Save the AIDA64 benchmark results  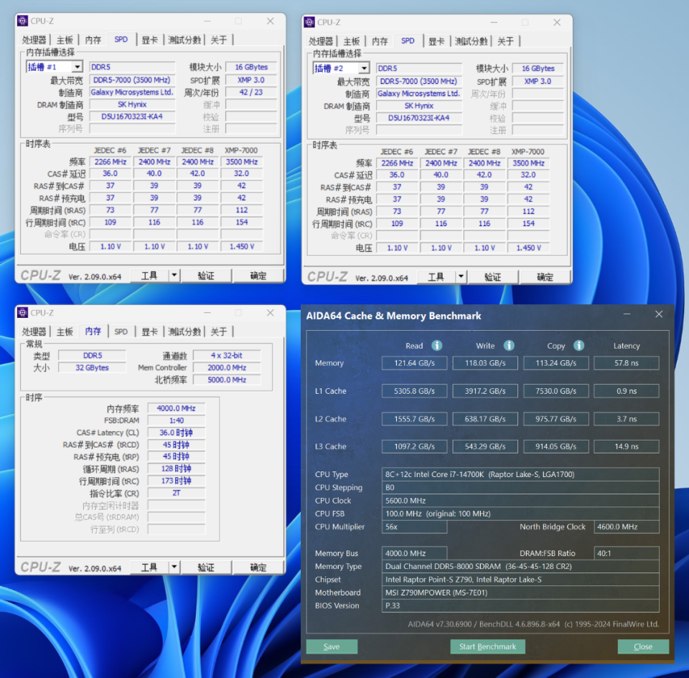pos(332,646)
